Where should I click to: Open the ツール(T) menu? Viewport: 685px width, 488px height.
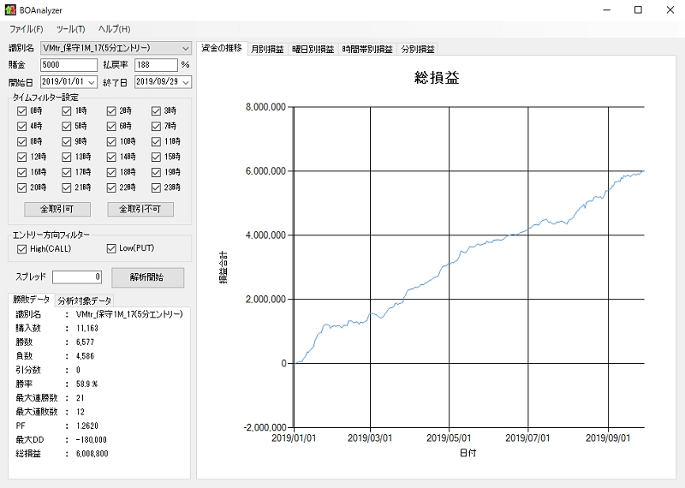tap(70, 29)
